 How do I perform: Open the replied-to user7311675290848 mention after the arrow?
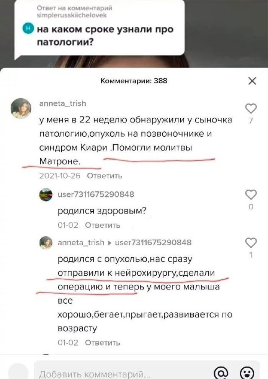coord(153,242)
